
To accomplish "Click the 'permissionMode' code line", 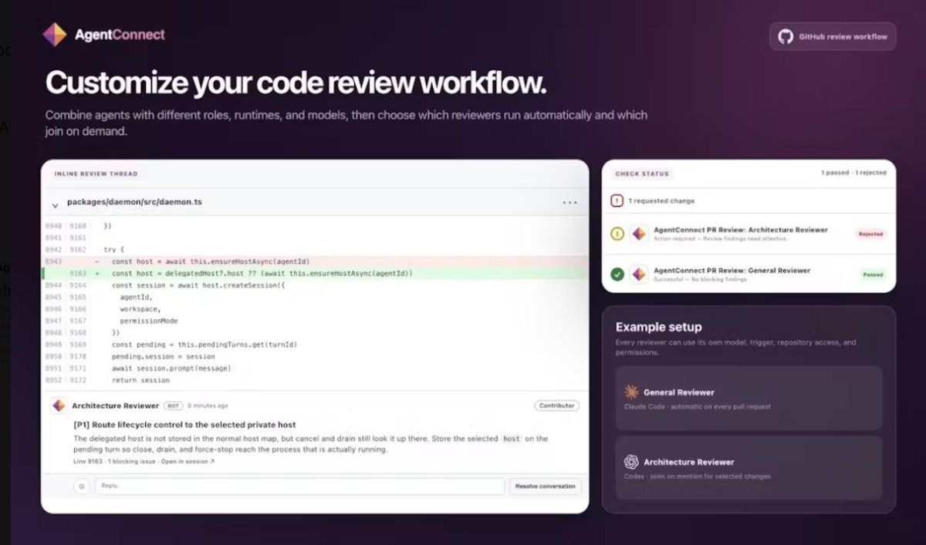I will pos(149,321).
